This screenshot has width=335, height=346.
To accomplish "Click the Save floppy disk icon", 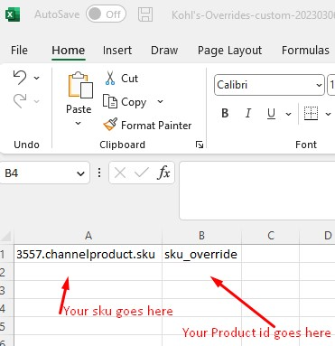I will pos(145,14).
